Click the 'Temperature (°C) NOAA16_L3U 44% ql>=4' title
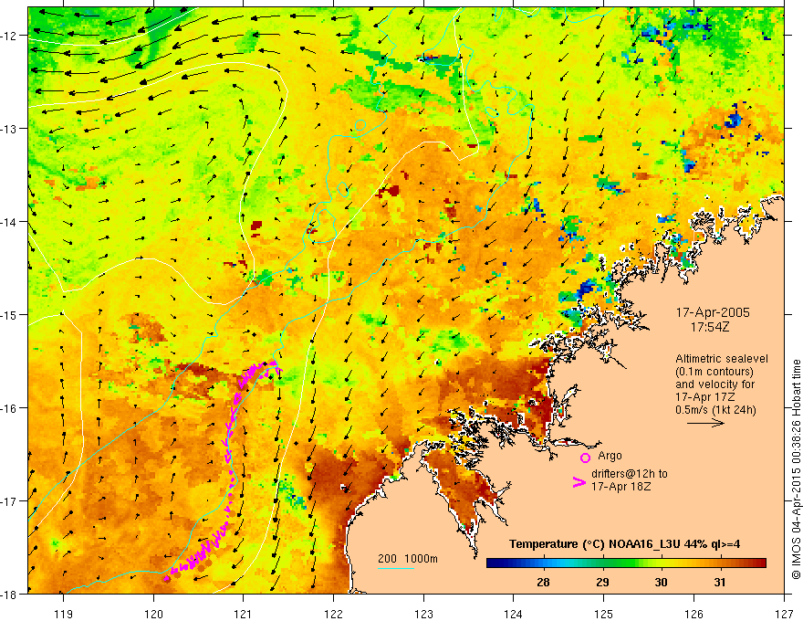Viewport: 803px width, 621px height. (624, 544)
